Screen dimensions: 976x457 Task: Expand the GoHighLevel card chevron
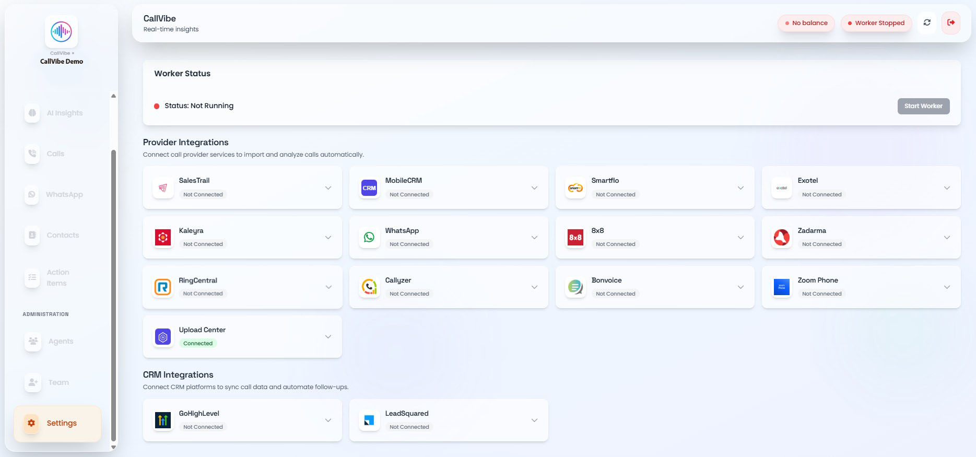tap(328, 420)
